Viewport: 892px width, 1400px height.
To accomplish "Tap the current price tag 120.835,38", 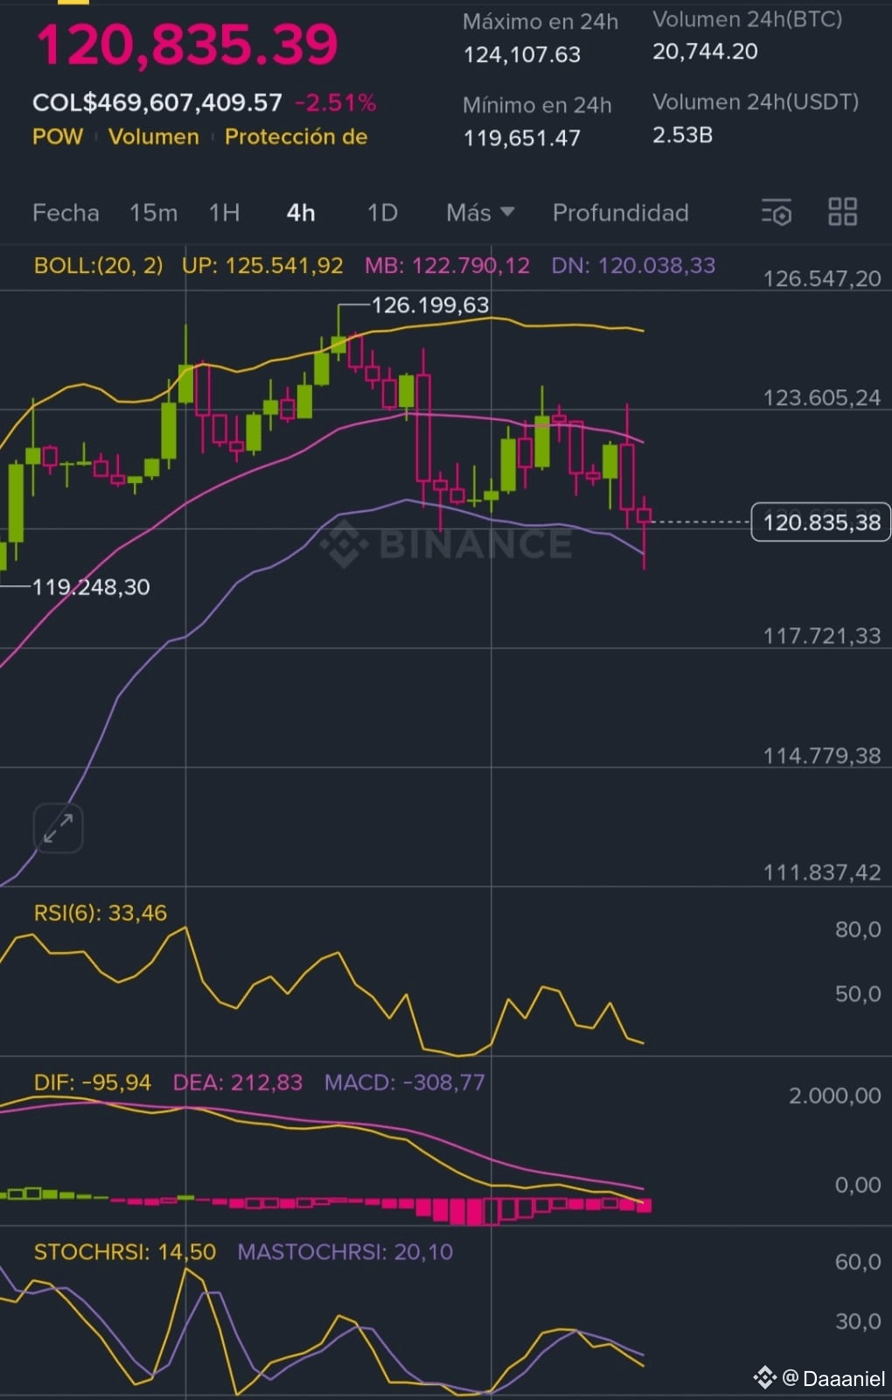I will pos(821,522).
